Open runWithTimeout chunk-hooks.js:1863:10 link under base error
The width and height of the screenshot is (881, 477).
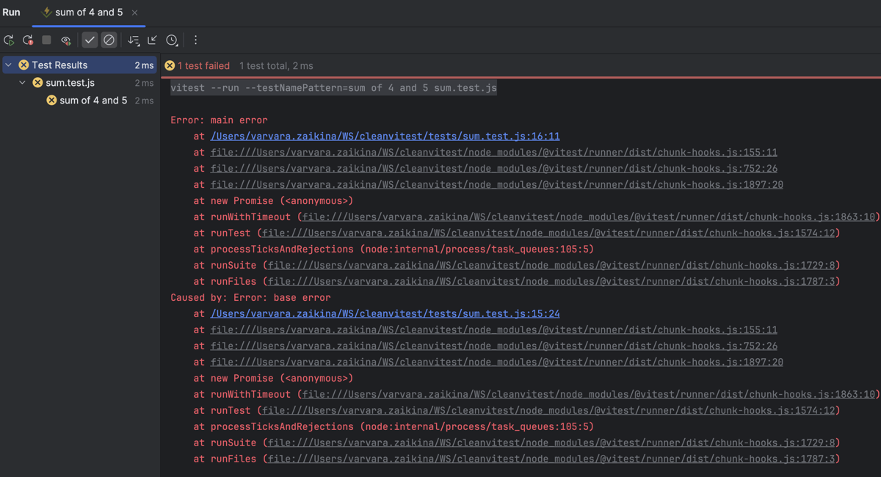tap(589, 395)
